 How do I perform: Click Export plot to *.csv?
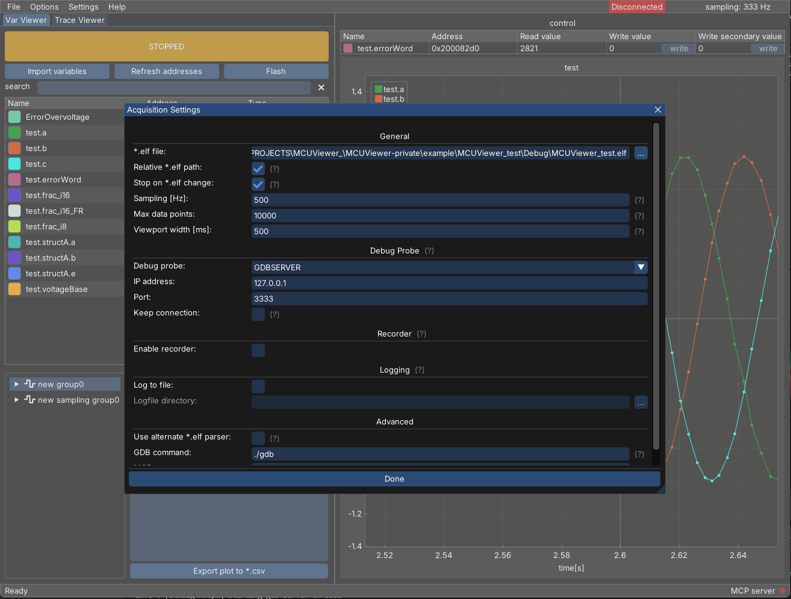[229, 571]
